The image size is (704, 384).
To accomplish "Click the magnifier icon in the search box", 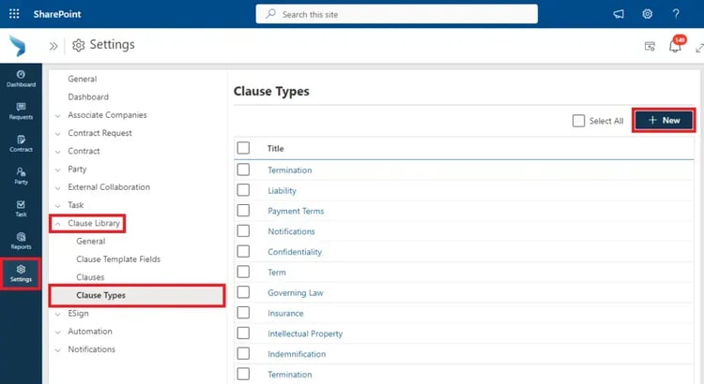I will coord(270,14).
